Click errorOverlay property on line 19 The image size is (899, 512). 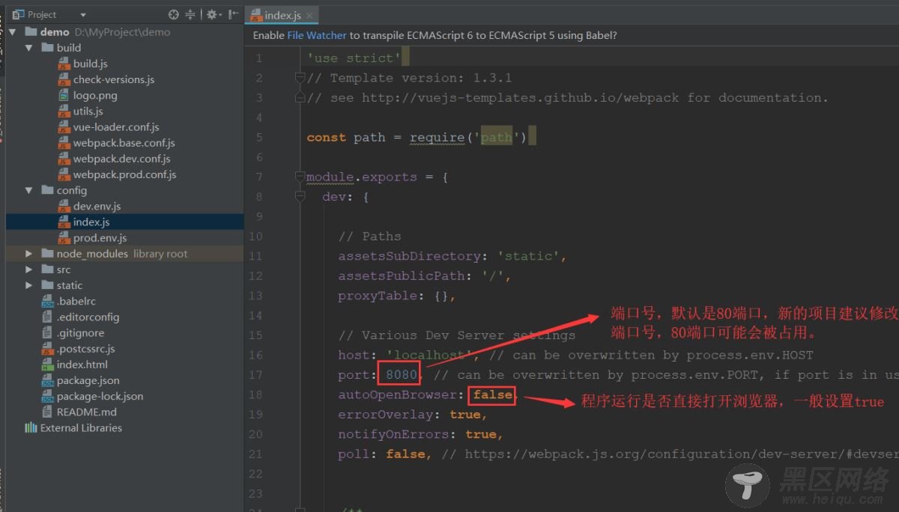pyautogui.click(x=386, y=415)
